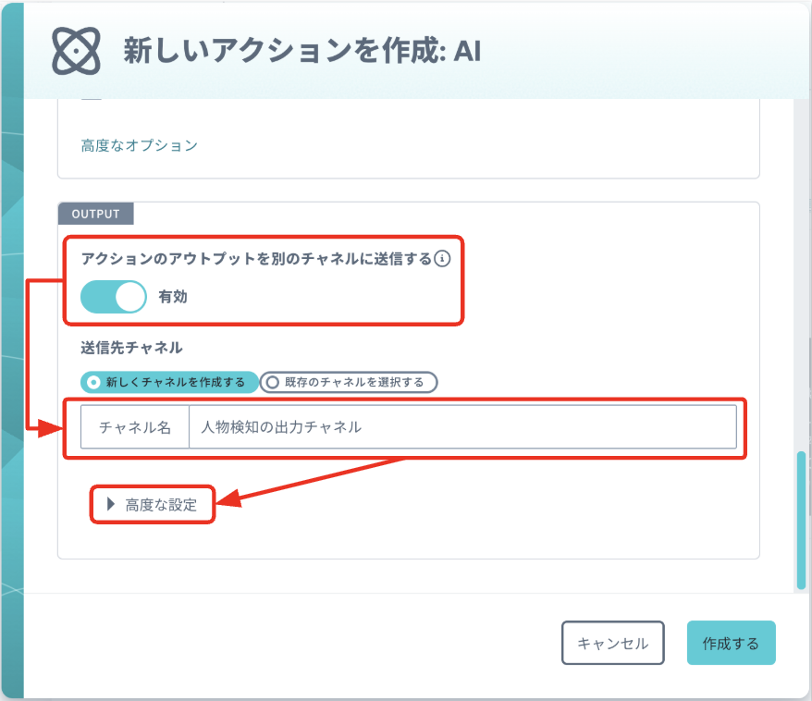812x701 pixels.
Task: Click the vertical scrollbar thumb on right
Action: (x=801, y=521)
